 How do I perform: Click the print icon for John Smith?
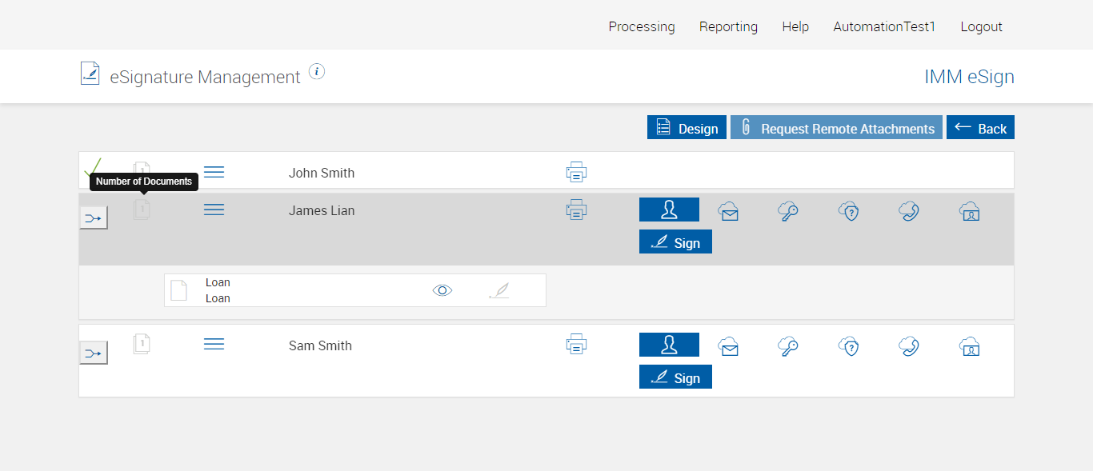pos(576,172)
